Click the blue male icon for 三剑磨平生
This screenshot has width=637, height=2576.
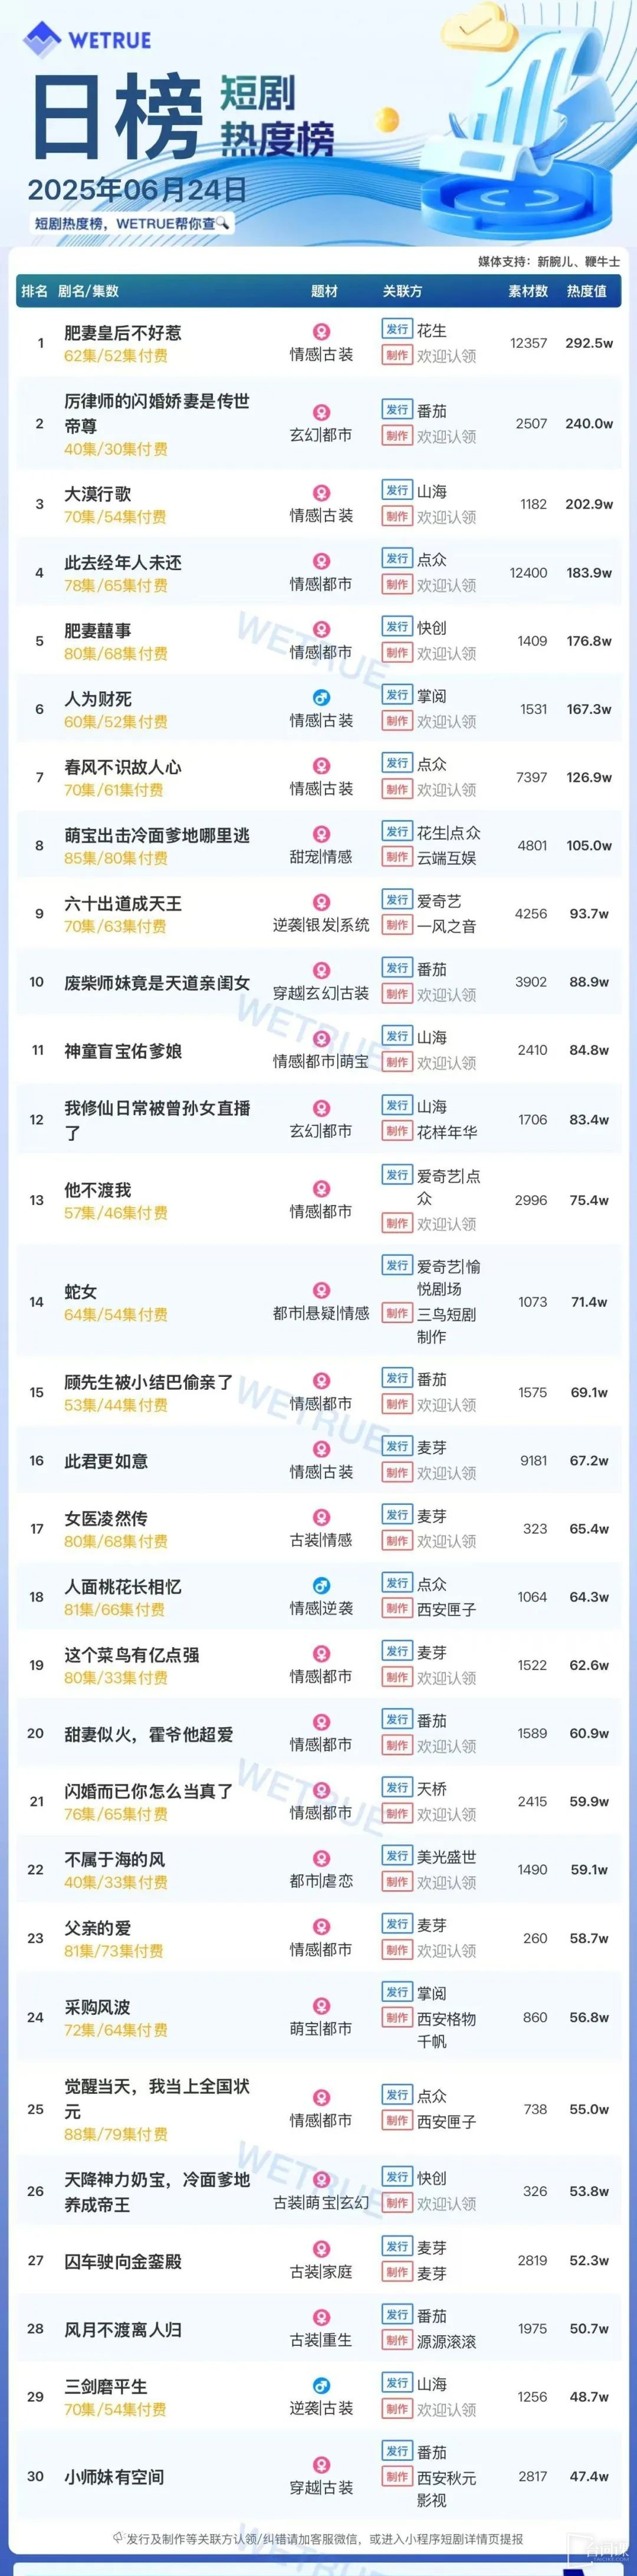coord(321,2385)
